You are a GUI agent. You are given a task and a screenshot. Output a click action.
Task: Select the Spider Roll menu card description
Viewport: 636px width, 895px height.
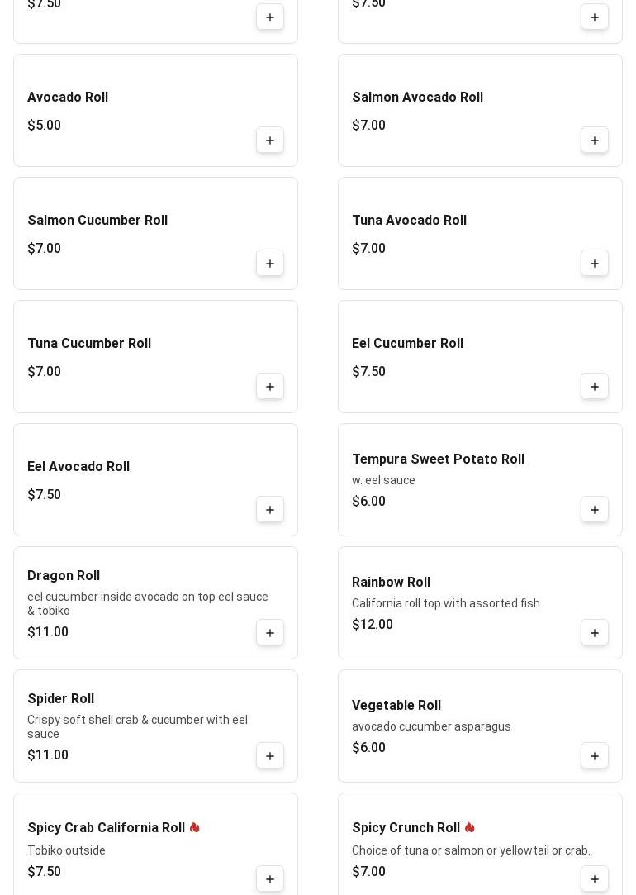coord(137,726)
